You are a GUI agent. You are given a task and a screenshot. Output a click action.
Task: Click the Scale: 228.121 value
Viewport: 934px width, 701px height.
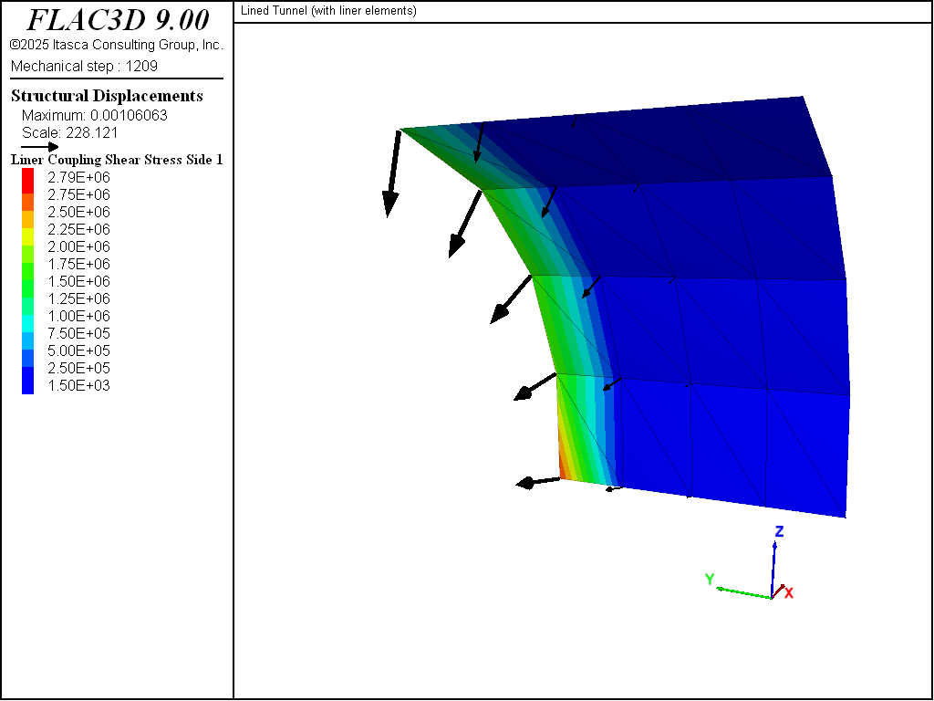tap(69, 132)
